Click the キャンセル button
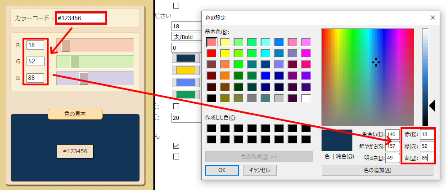This screenshot has height=190, width=446. 259,170
